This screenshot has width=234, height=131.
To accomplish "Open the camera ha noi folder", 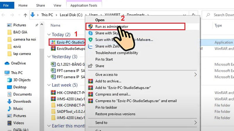I will pyautogui.click(x=25, y=39).
